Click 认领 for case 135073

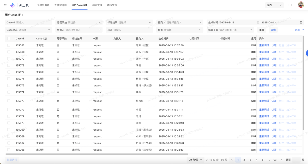coord(274,101)
